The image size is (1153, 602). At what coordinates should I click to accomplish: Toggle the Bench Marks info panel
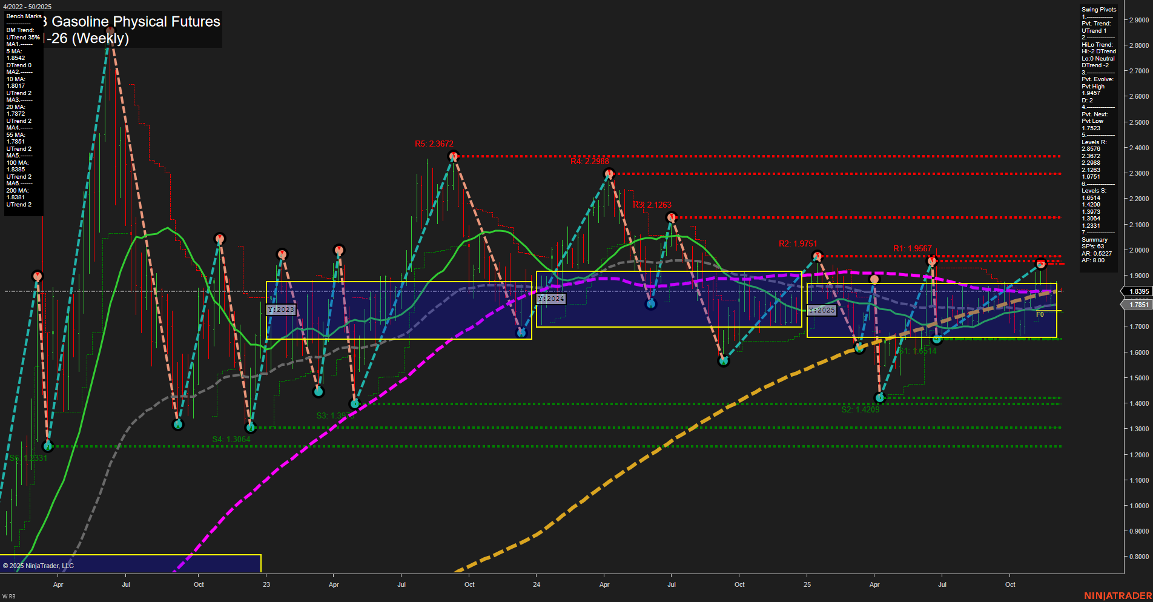(24, 16)
